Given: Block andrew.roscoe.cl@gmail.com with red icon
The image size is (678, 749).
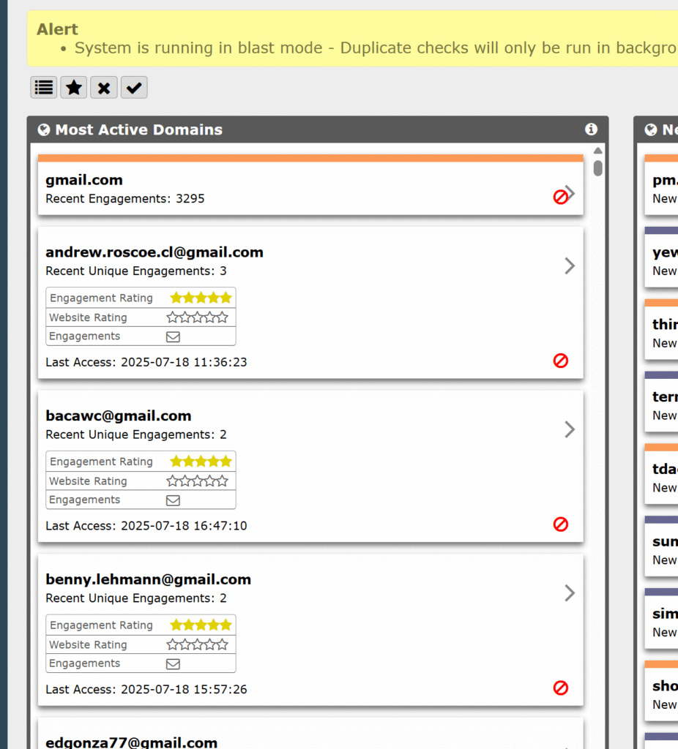Looking at the screenshot, I should tap(561, 361).
